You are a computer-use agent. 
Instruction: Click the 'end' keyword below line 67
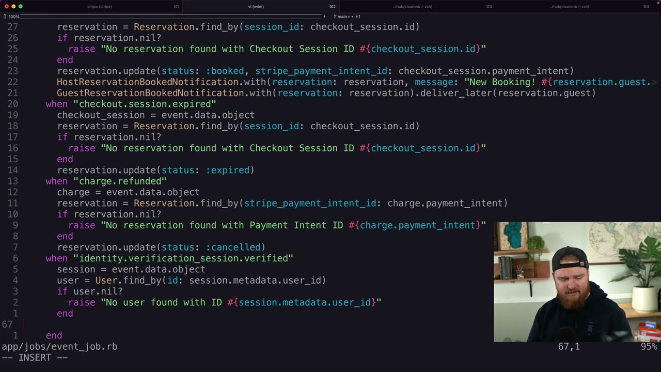point(54,336)
